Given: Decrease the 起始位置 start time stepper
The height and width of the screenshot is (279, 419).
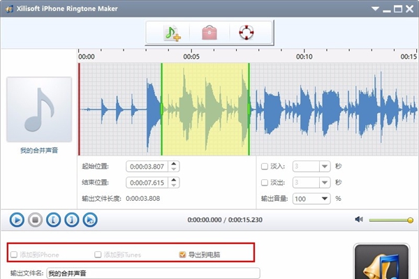Looking at the screenshot, I should pyautogui.click(x=174, y=169).
